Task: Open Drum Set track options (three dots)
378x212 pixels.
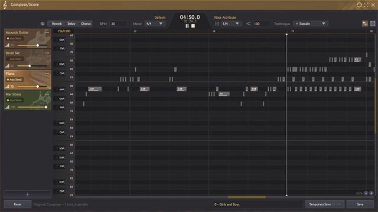Action: [47, 53]
